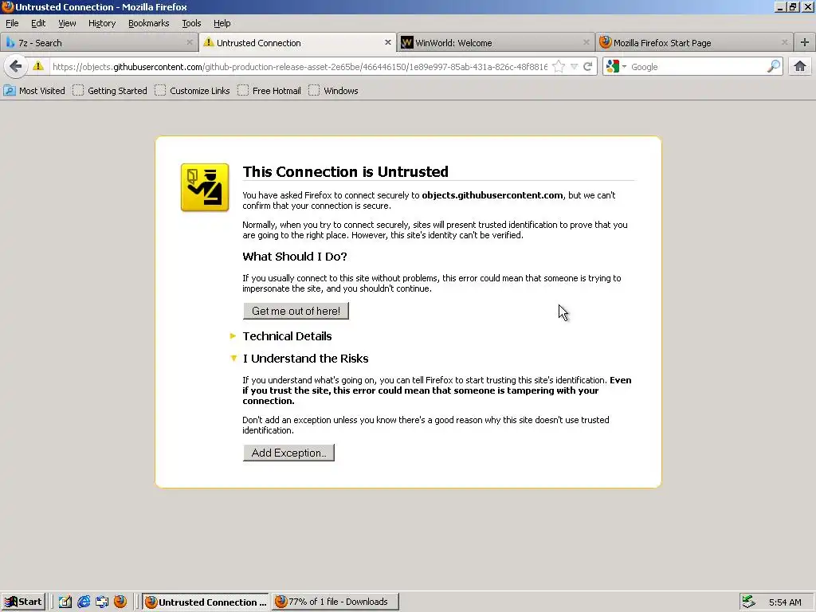816x612 pixels.
Task: Open the Tools menu
Action: coord(191,23)
